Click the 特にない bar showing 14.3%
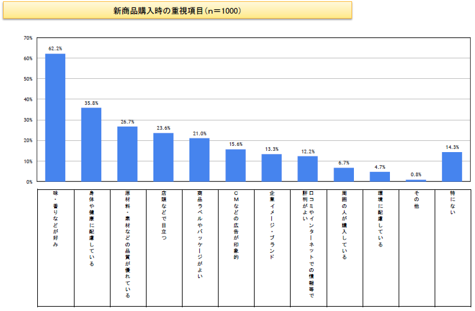This screenshot has width=475, height=311. (x=451, y=166)
